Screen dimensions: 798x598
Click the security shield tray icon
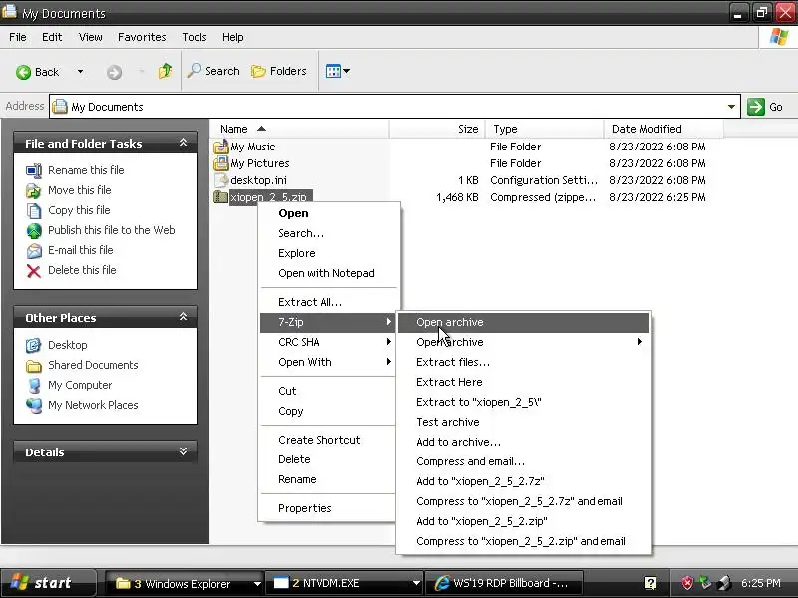[x=687, y=583]
